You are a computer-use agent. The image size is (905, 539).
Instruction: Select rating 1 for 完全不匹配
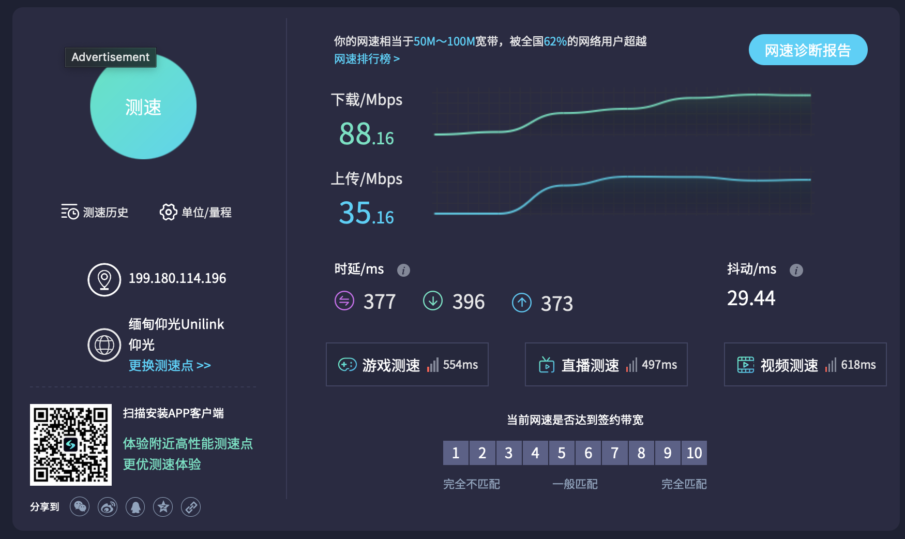pos(456,453)
